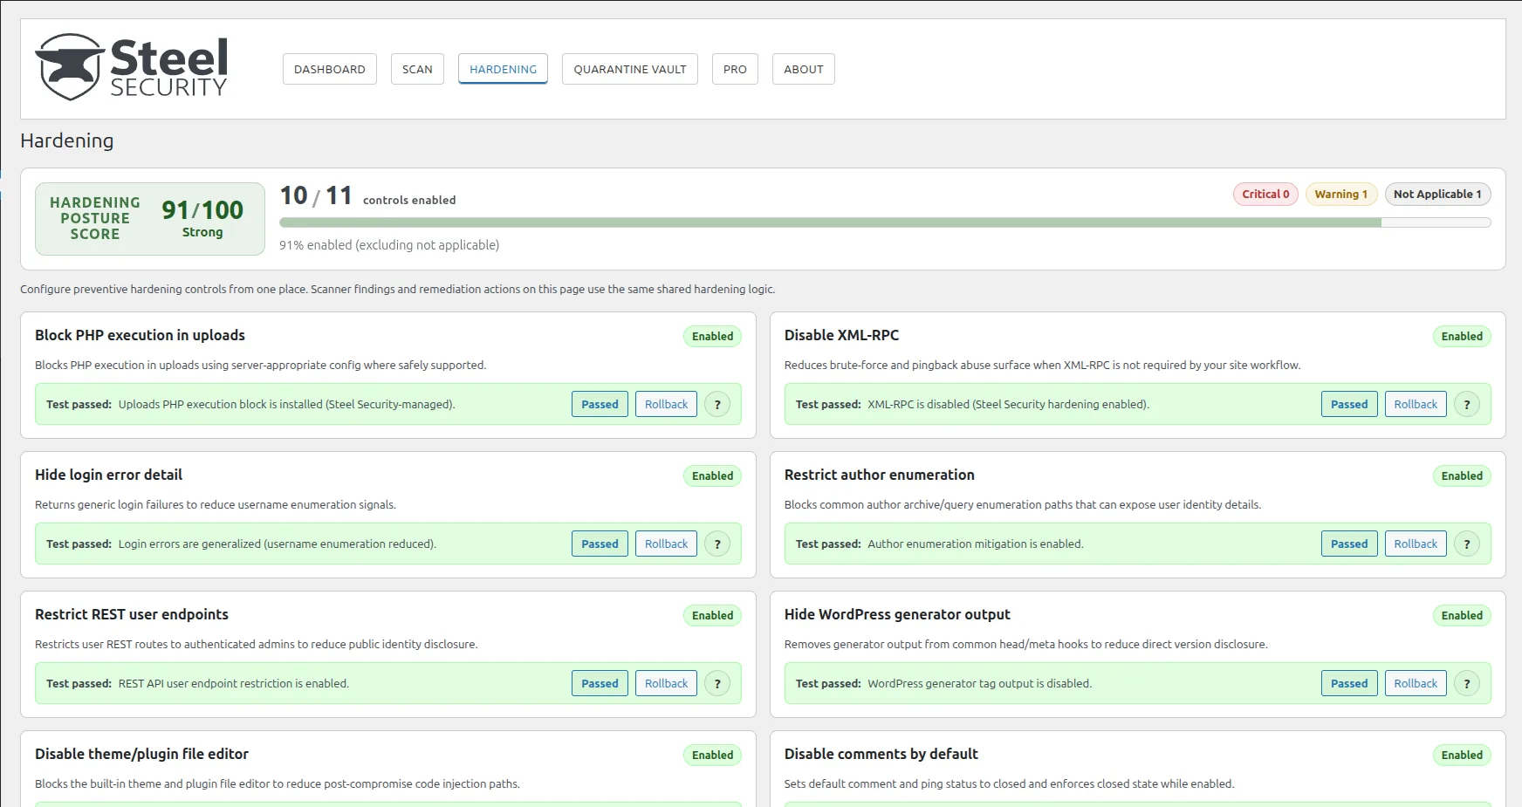Screen dimensions: 1522x807
Task: Click the "Block PHP execution in uploads" title
Action: point(140,335)
